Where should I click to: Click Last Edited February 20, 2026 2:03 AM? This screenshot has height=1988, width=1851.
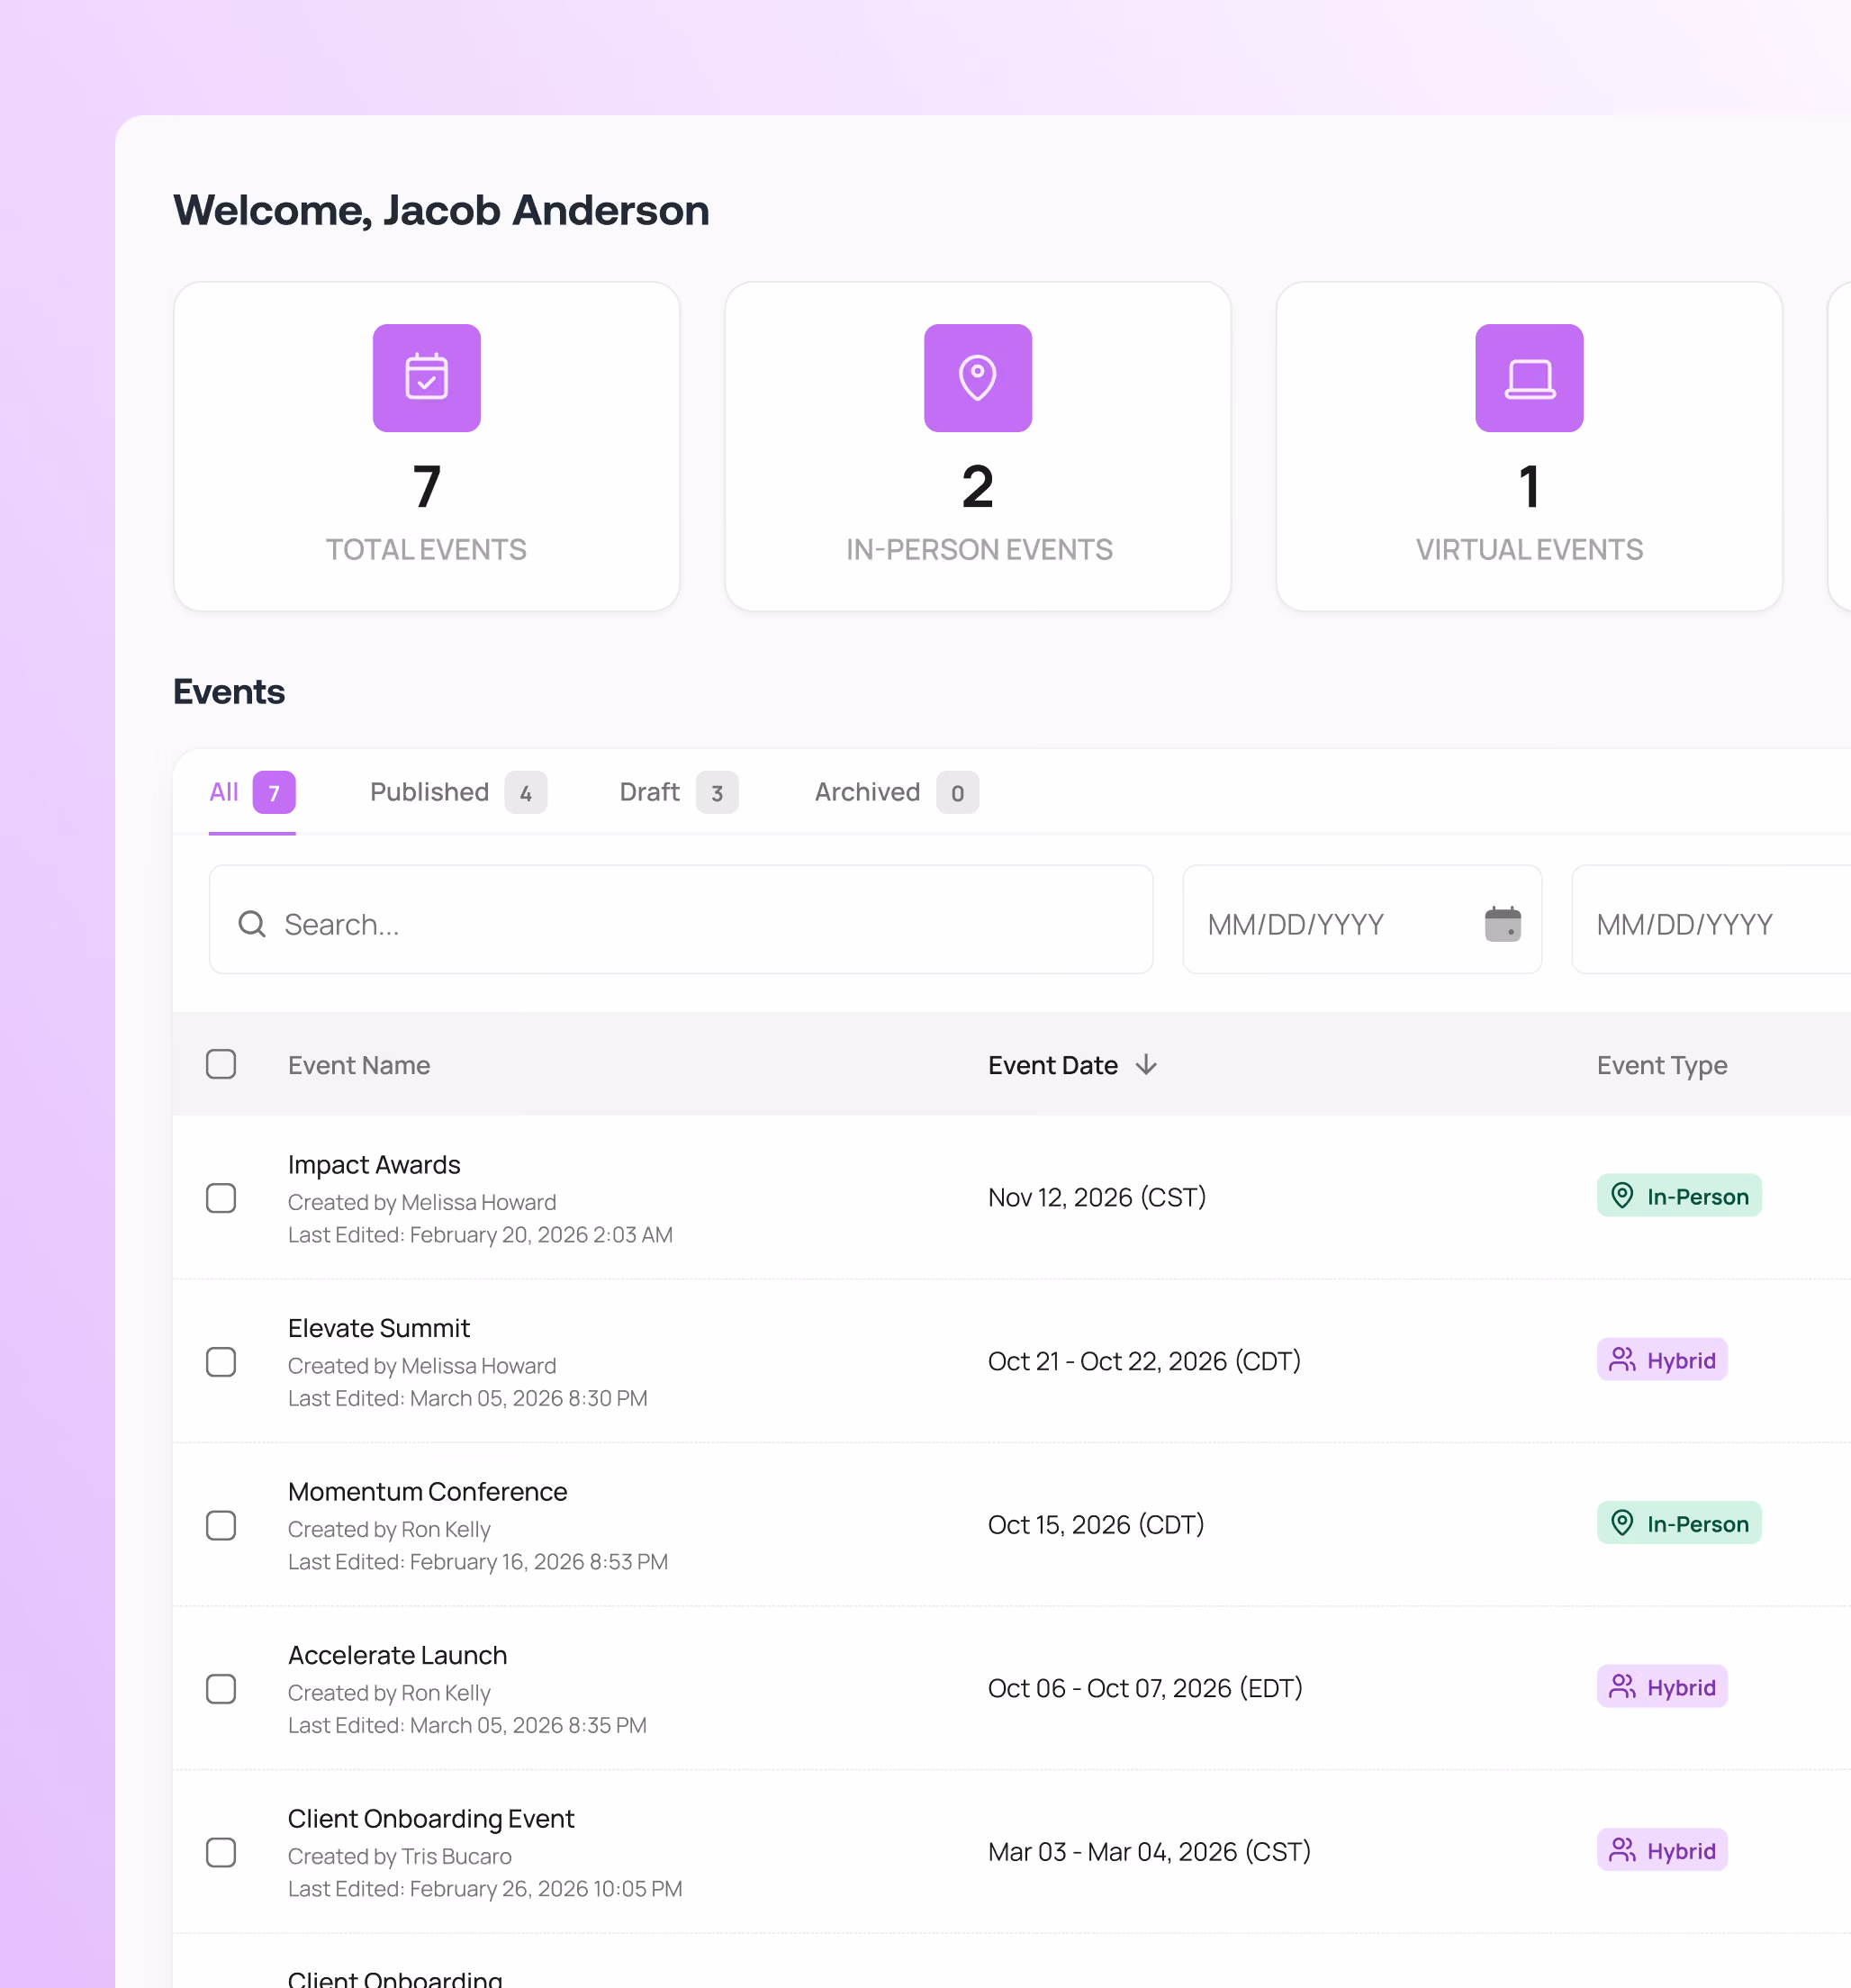[x=480, y=1235]
